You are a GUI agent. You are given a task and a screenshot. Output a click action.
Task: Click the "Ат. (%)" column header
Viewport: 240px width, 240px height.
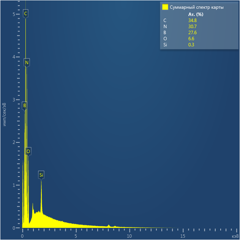[196, 14]
